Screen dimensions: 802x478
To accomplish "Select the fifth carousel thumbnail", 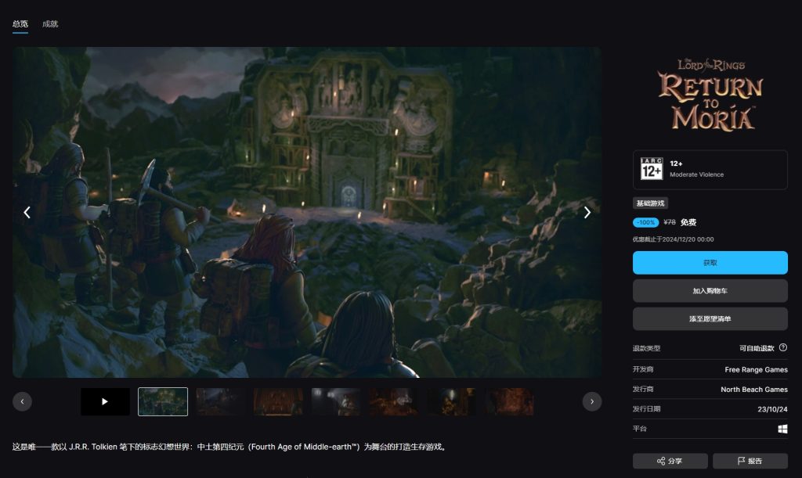I will point(336,401).
